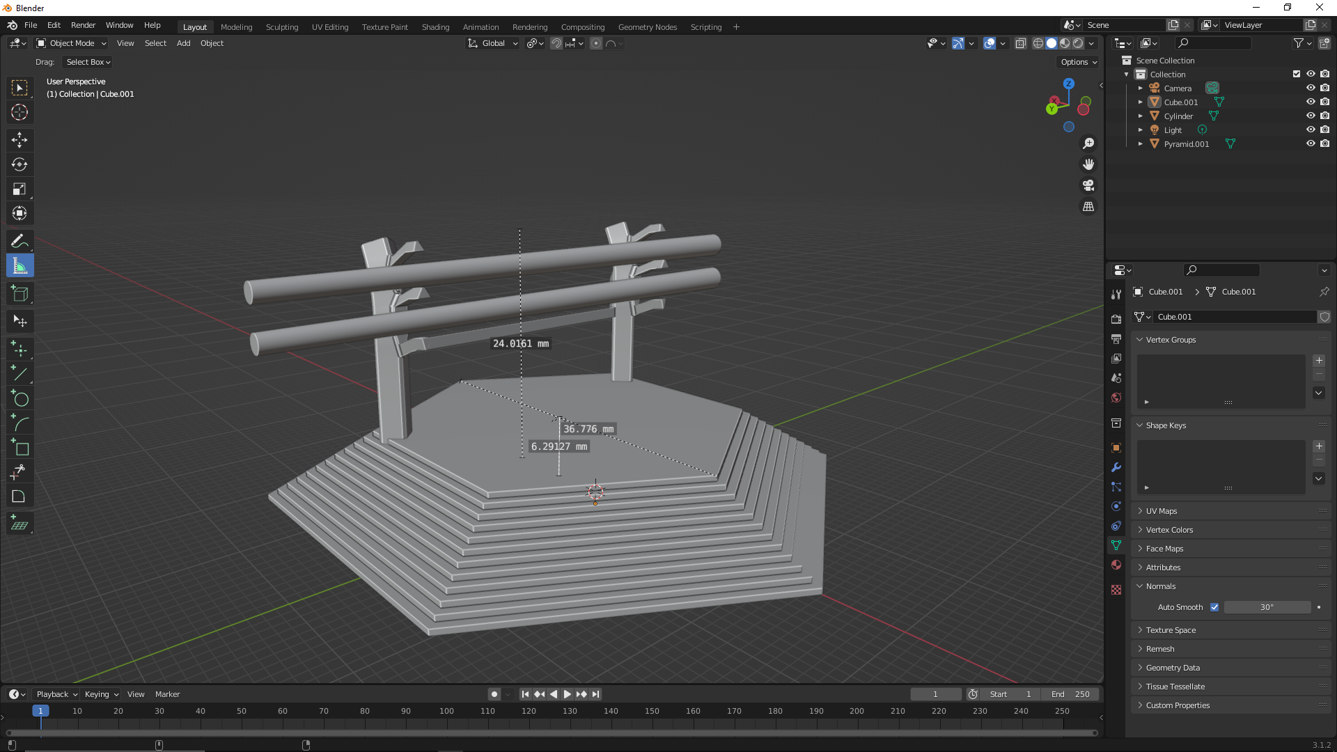Open the Material properties tab
This screenshot has height=752, width=1337.
pos(1116,565)
